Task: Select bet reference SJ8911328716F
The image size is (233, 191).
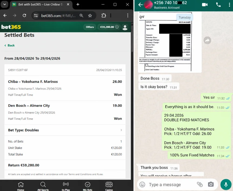Action: click(x=18, y=70)
